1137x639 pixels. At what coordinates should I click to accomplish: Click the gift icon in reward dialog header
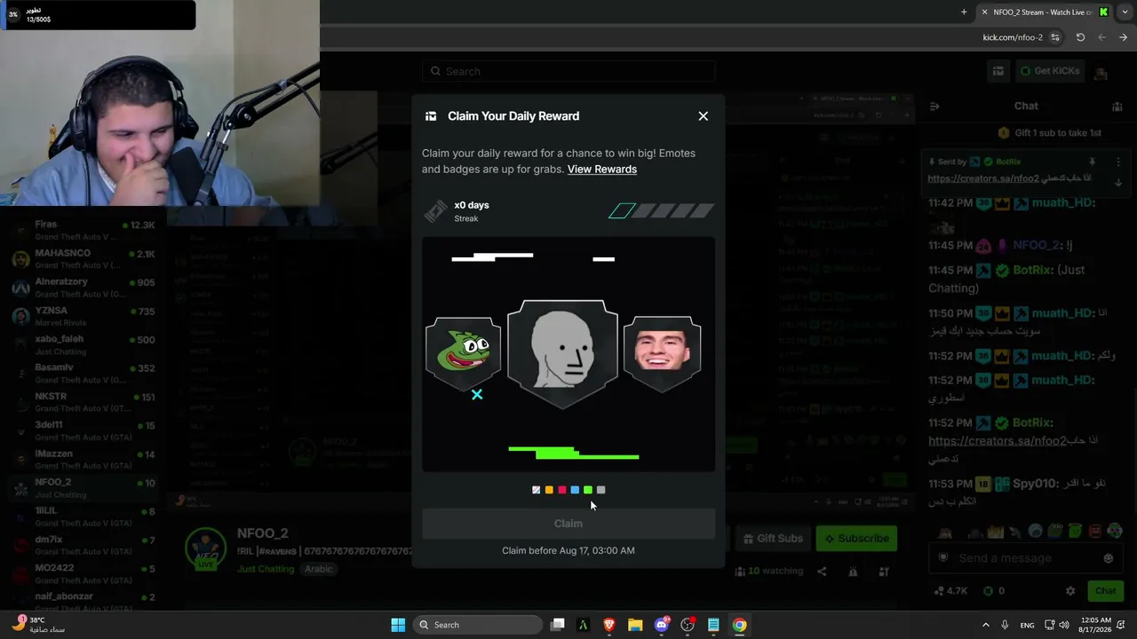431,116
